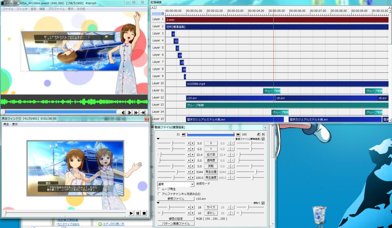The height and width of the screenshot is (228, 392).
Task: Step back one frame in main AviUtl window
Action: [x=123, y=113]
